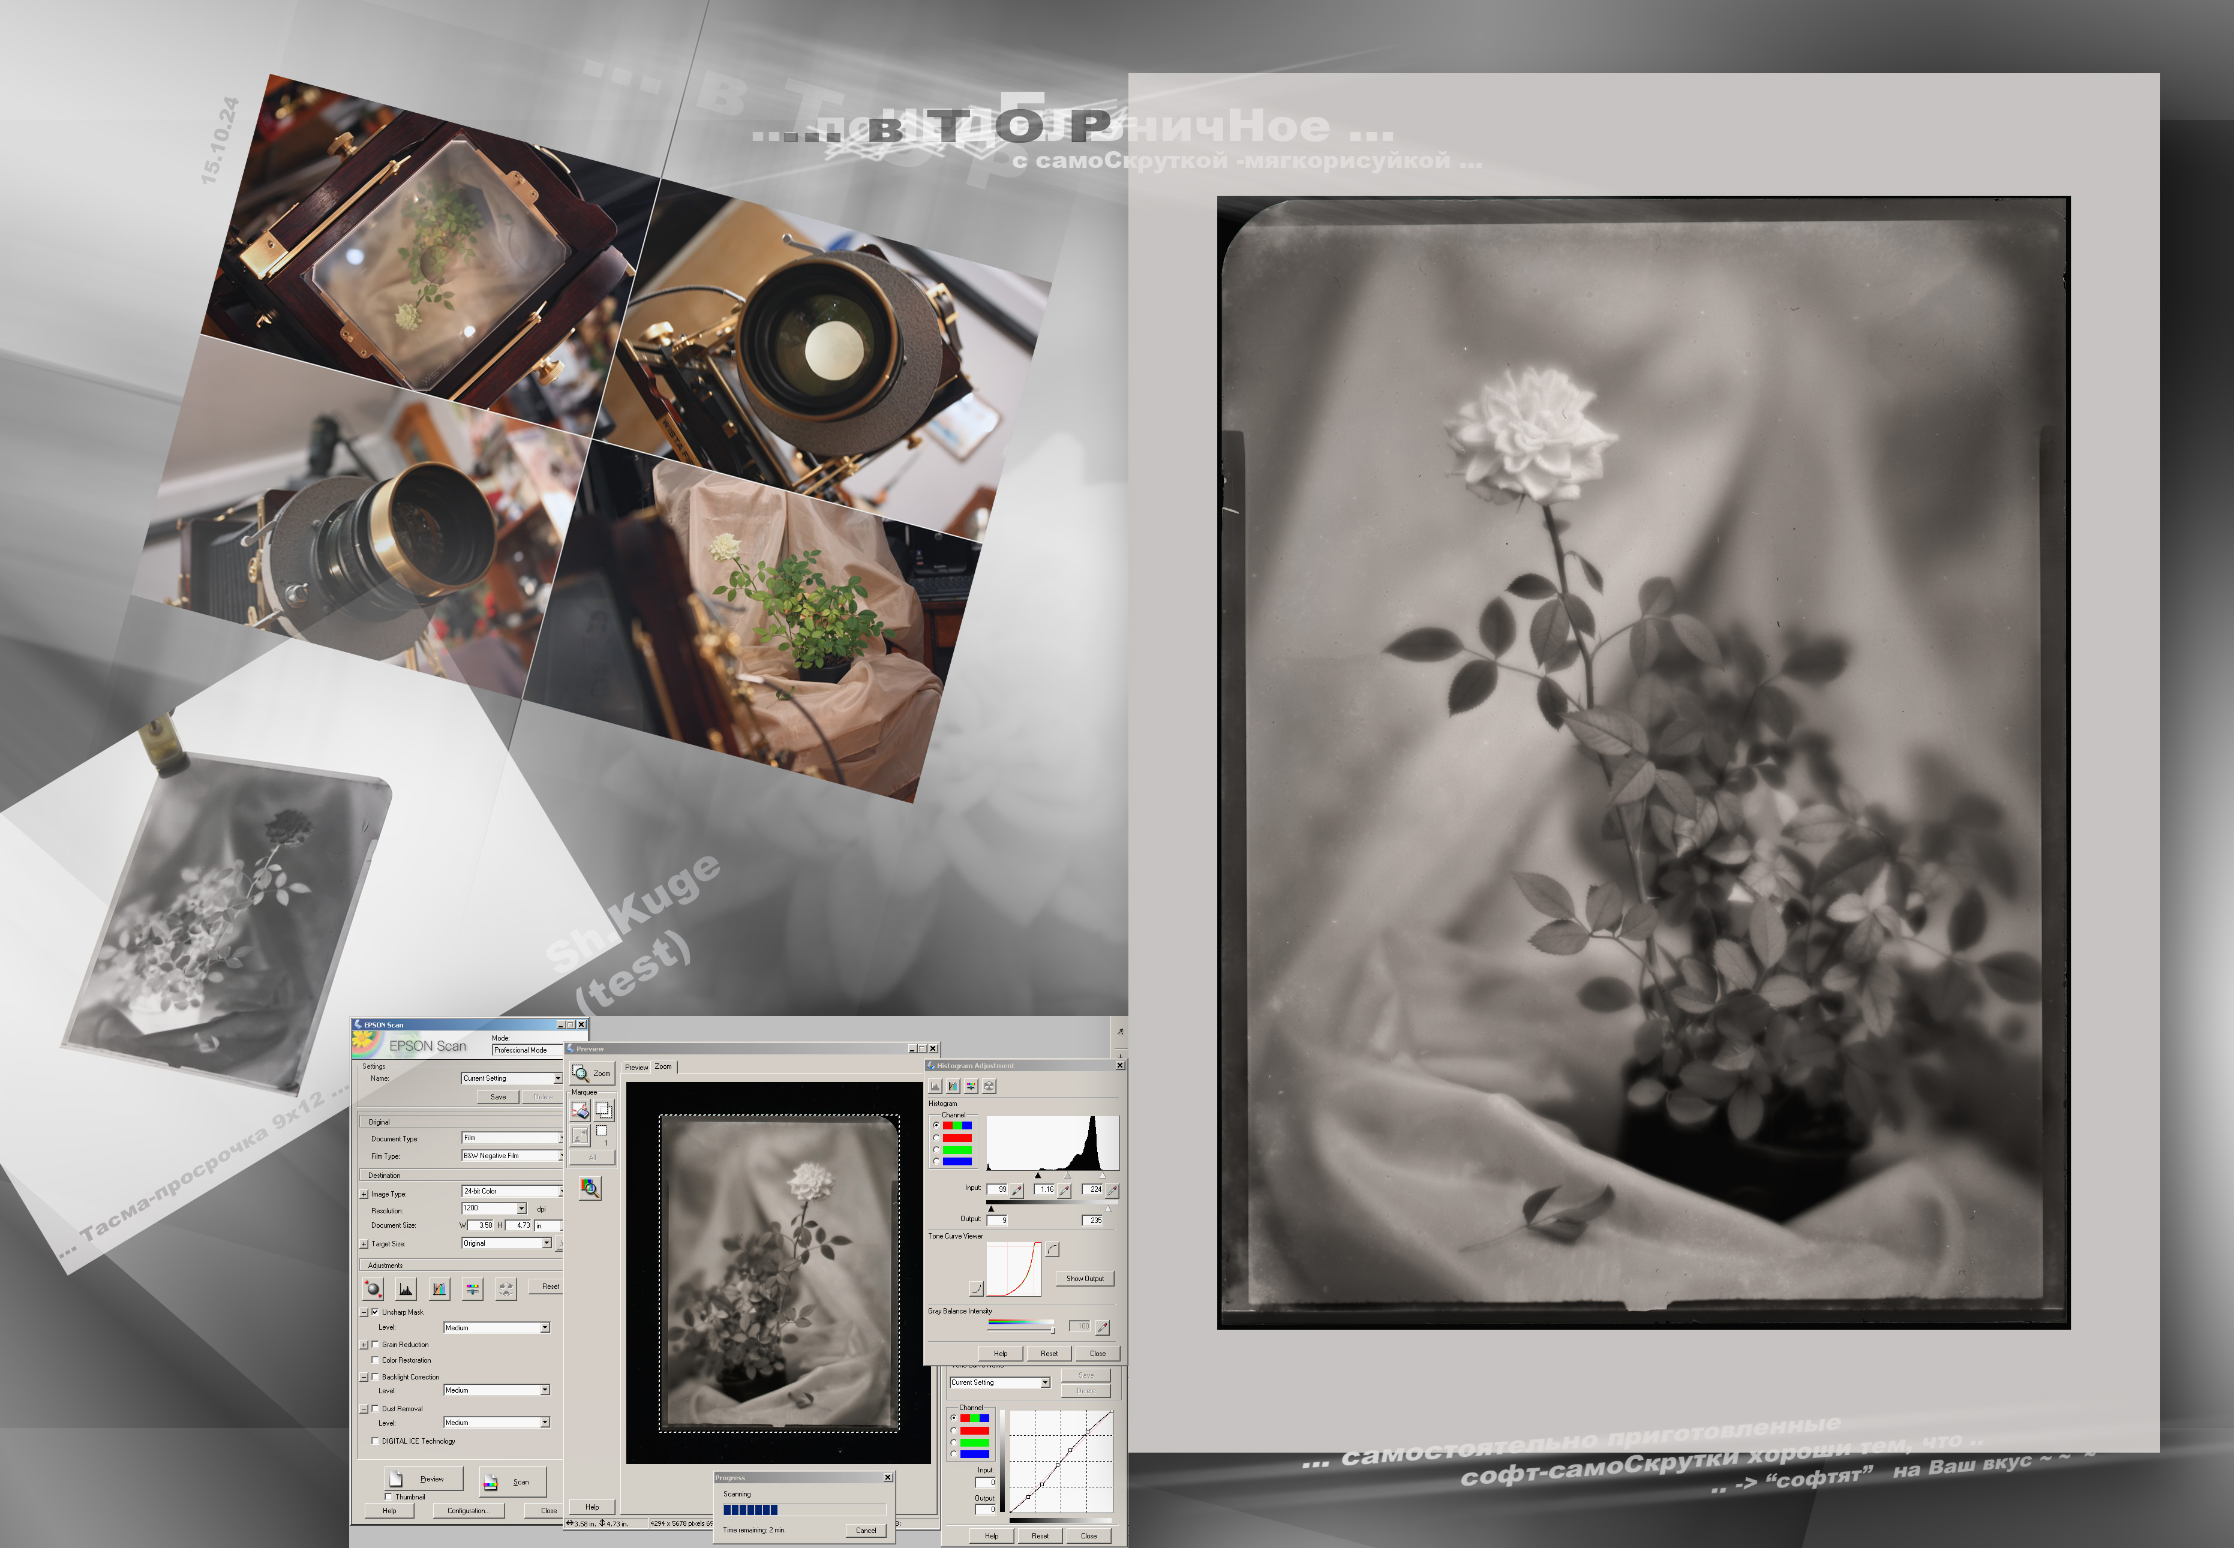Switch to the Preview tab
Viewport: 2234px width, 1548px height.
636,1067
